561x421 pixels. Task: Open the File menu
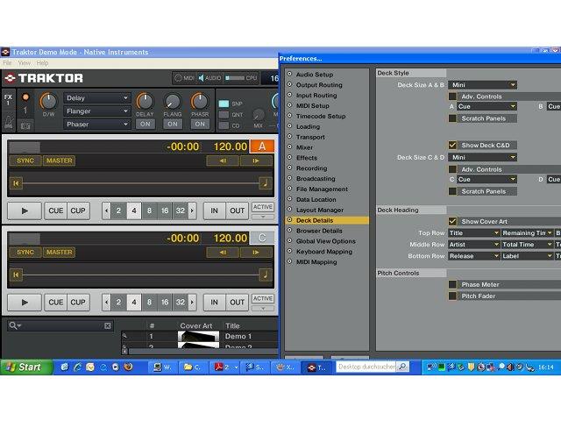[7, 63]
